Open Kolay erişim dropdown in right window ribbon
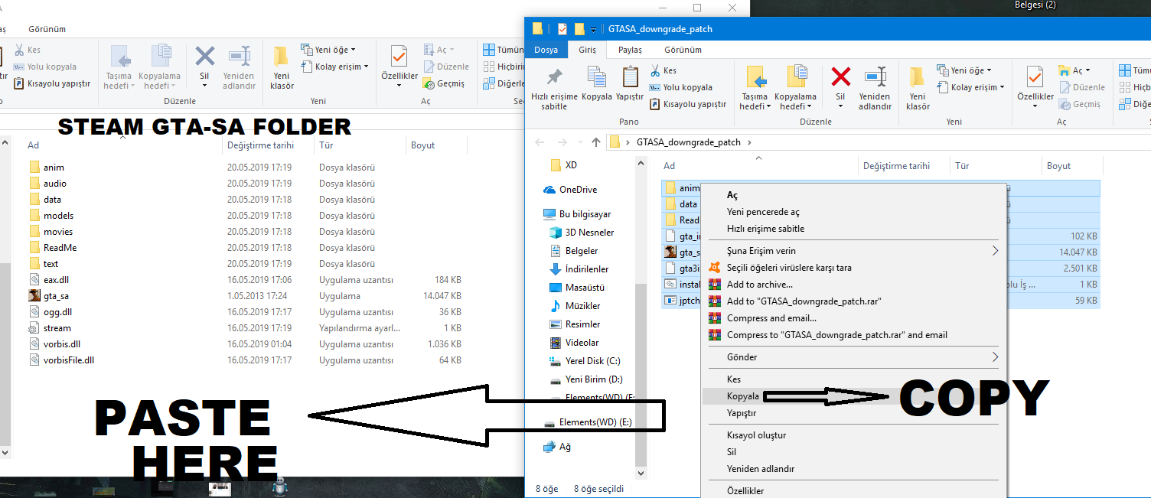The image size is (1151, 498). 972,87
